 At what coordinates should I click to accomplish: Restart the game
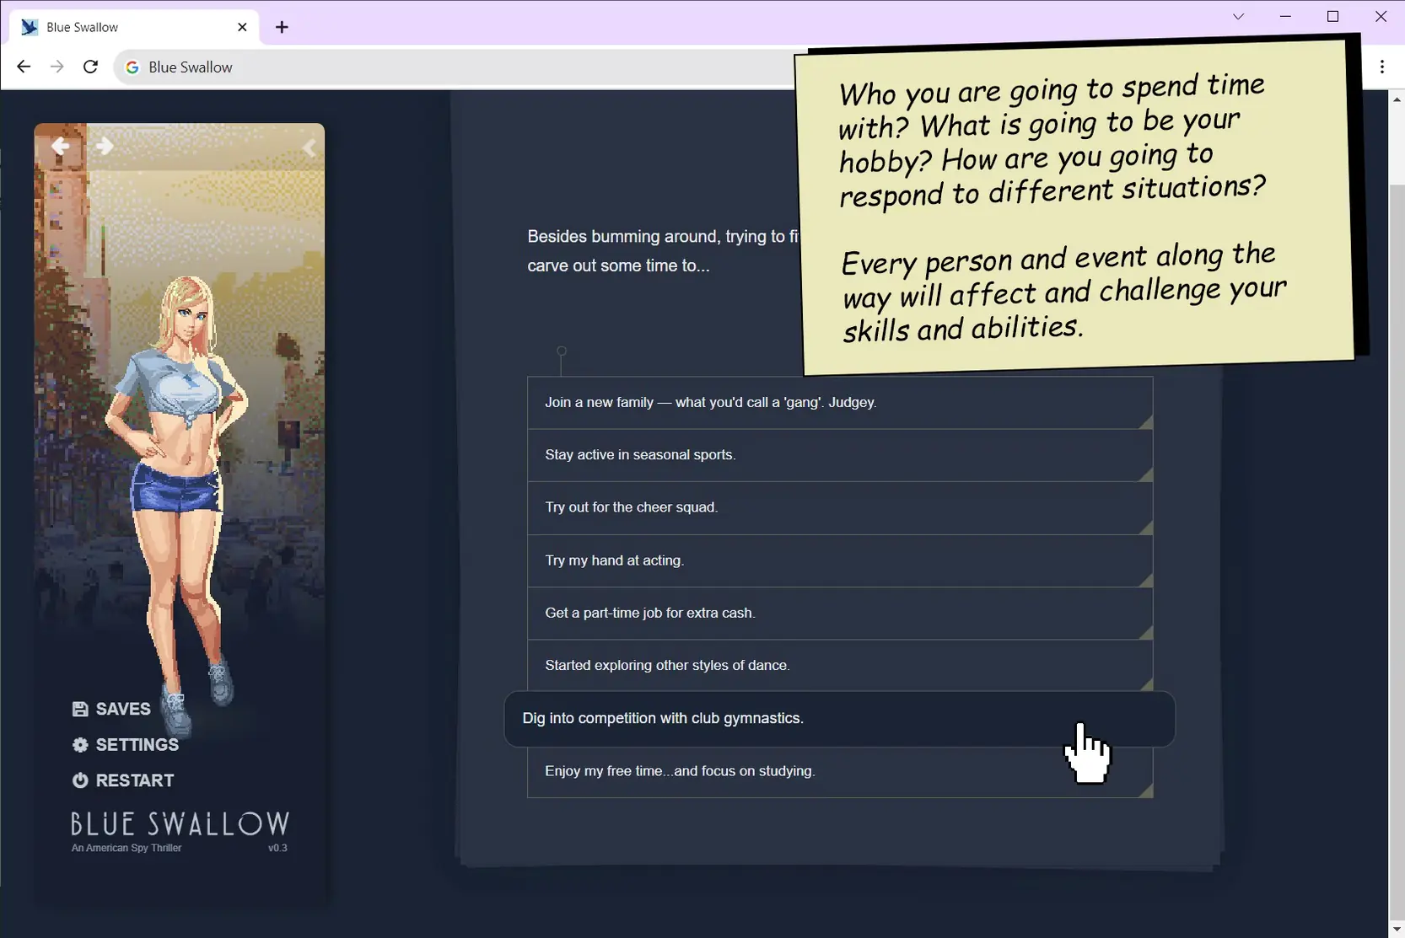pos(123,780)
